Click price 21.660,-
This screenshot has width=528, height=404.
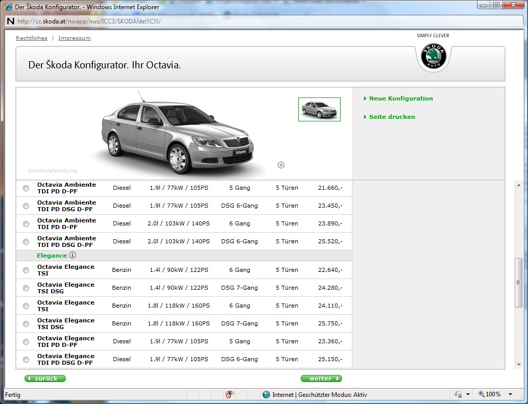pyautogui.click(x=330, y=188)
